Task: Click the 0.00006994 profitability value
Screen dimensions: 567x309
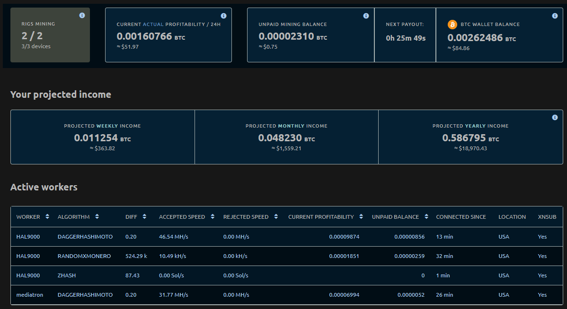Action: [344, 295]
